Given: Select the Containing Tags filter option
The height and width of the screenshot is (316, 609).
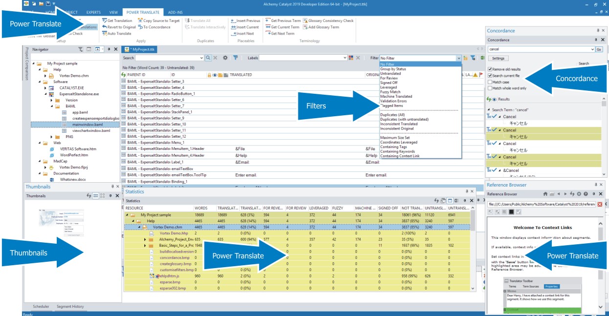Looking at the screenshot, I should click(393, 147).
